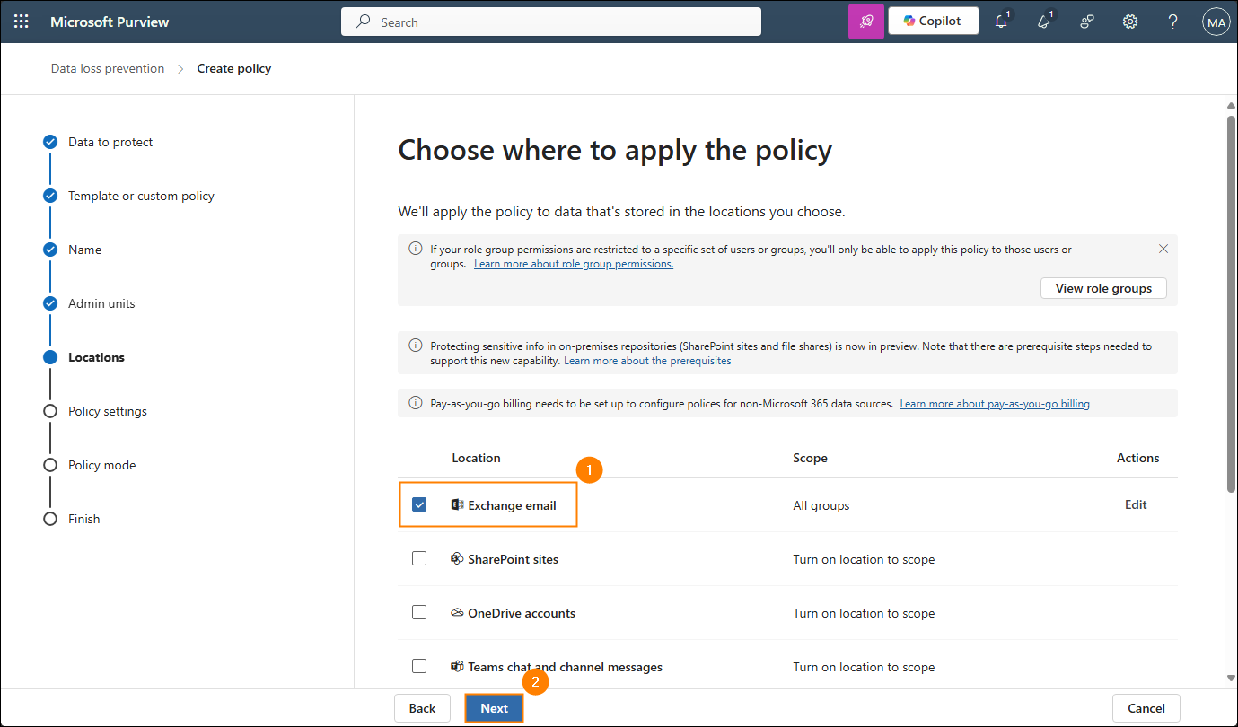Click the Exchange email icon
The height and width of the screenshot is (727, 1238).
[457, 504]
